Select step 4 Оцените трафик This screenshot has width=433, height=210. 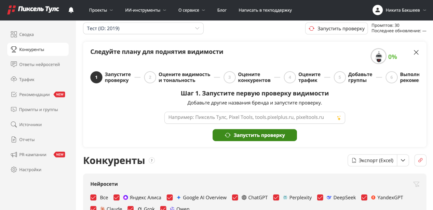click(302, 77)
